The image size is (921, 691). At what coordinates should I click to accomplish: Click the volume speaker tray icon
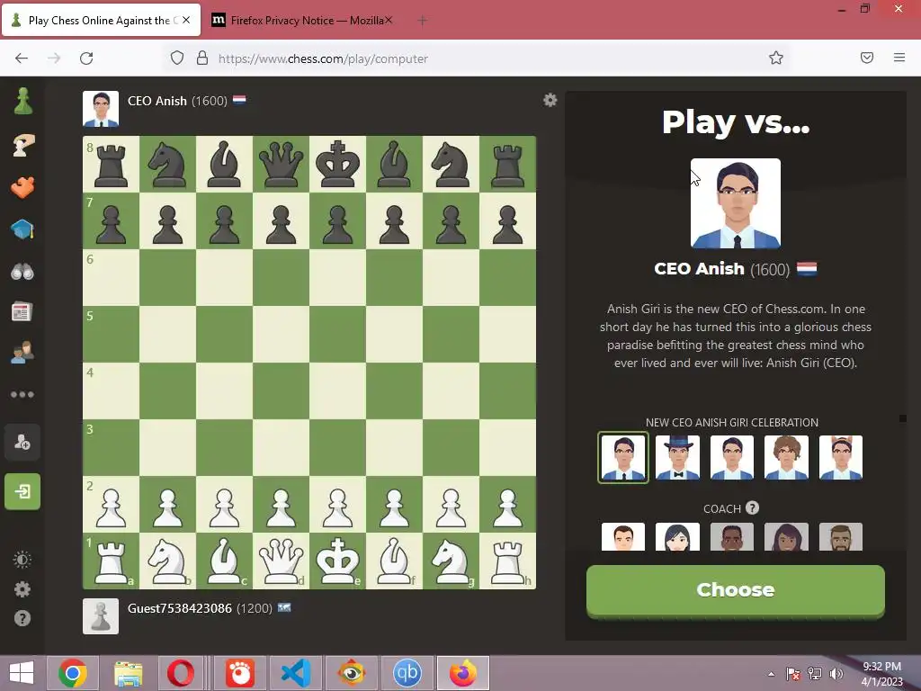coord(836,674)
